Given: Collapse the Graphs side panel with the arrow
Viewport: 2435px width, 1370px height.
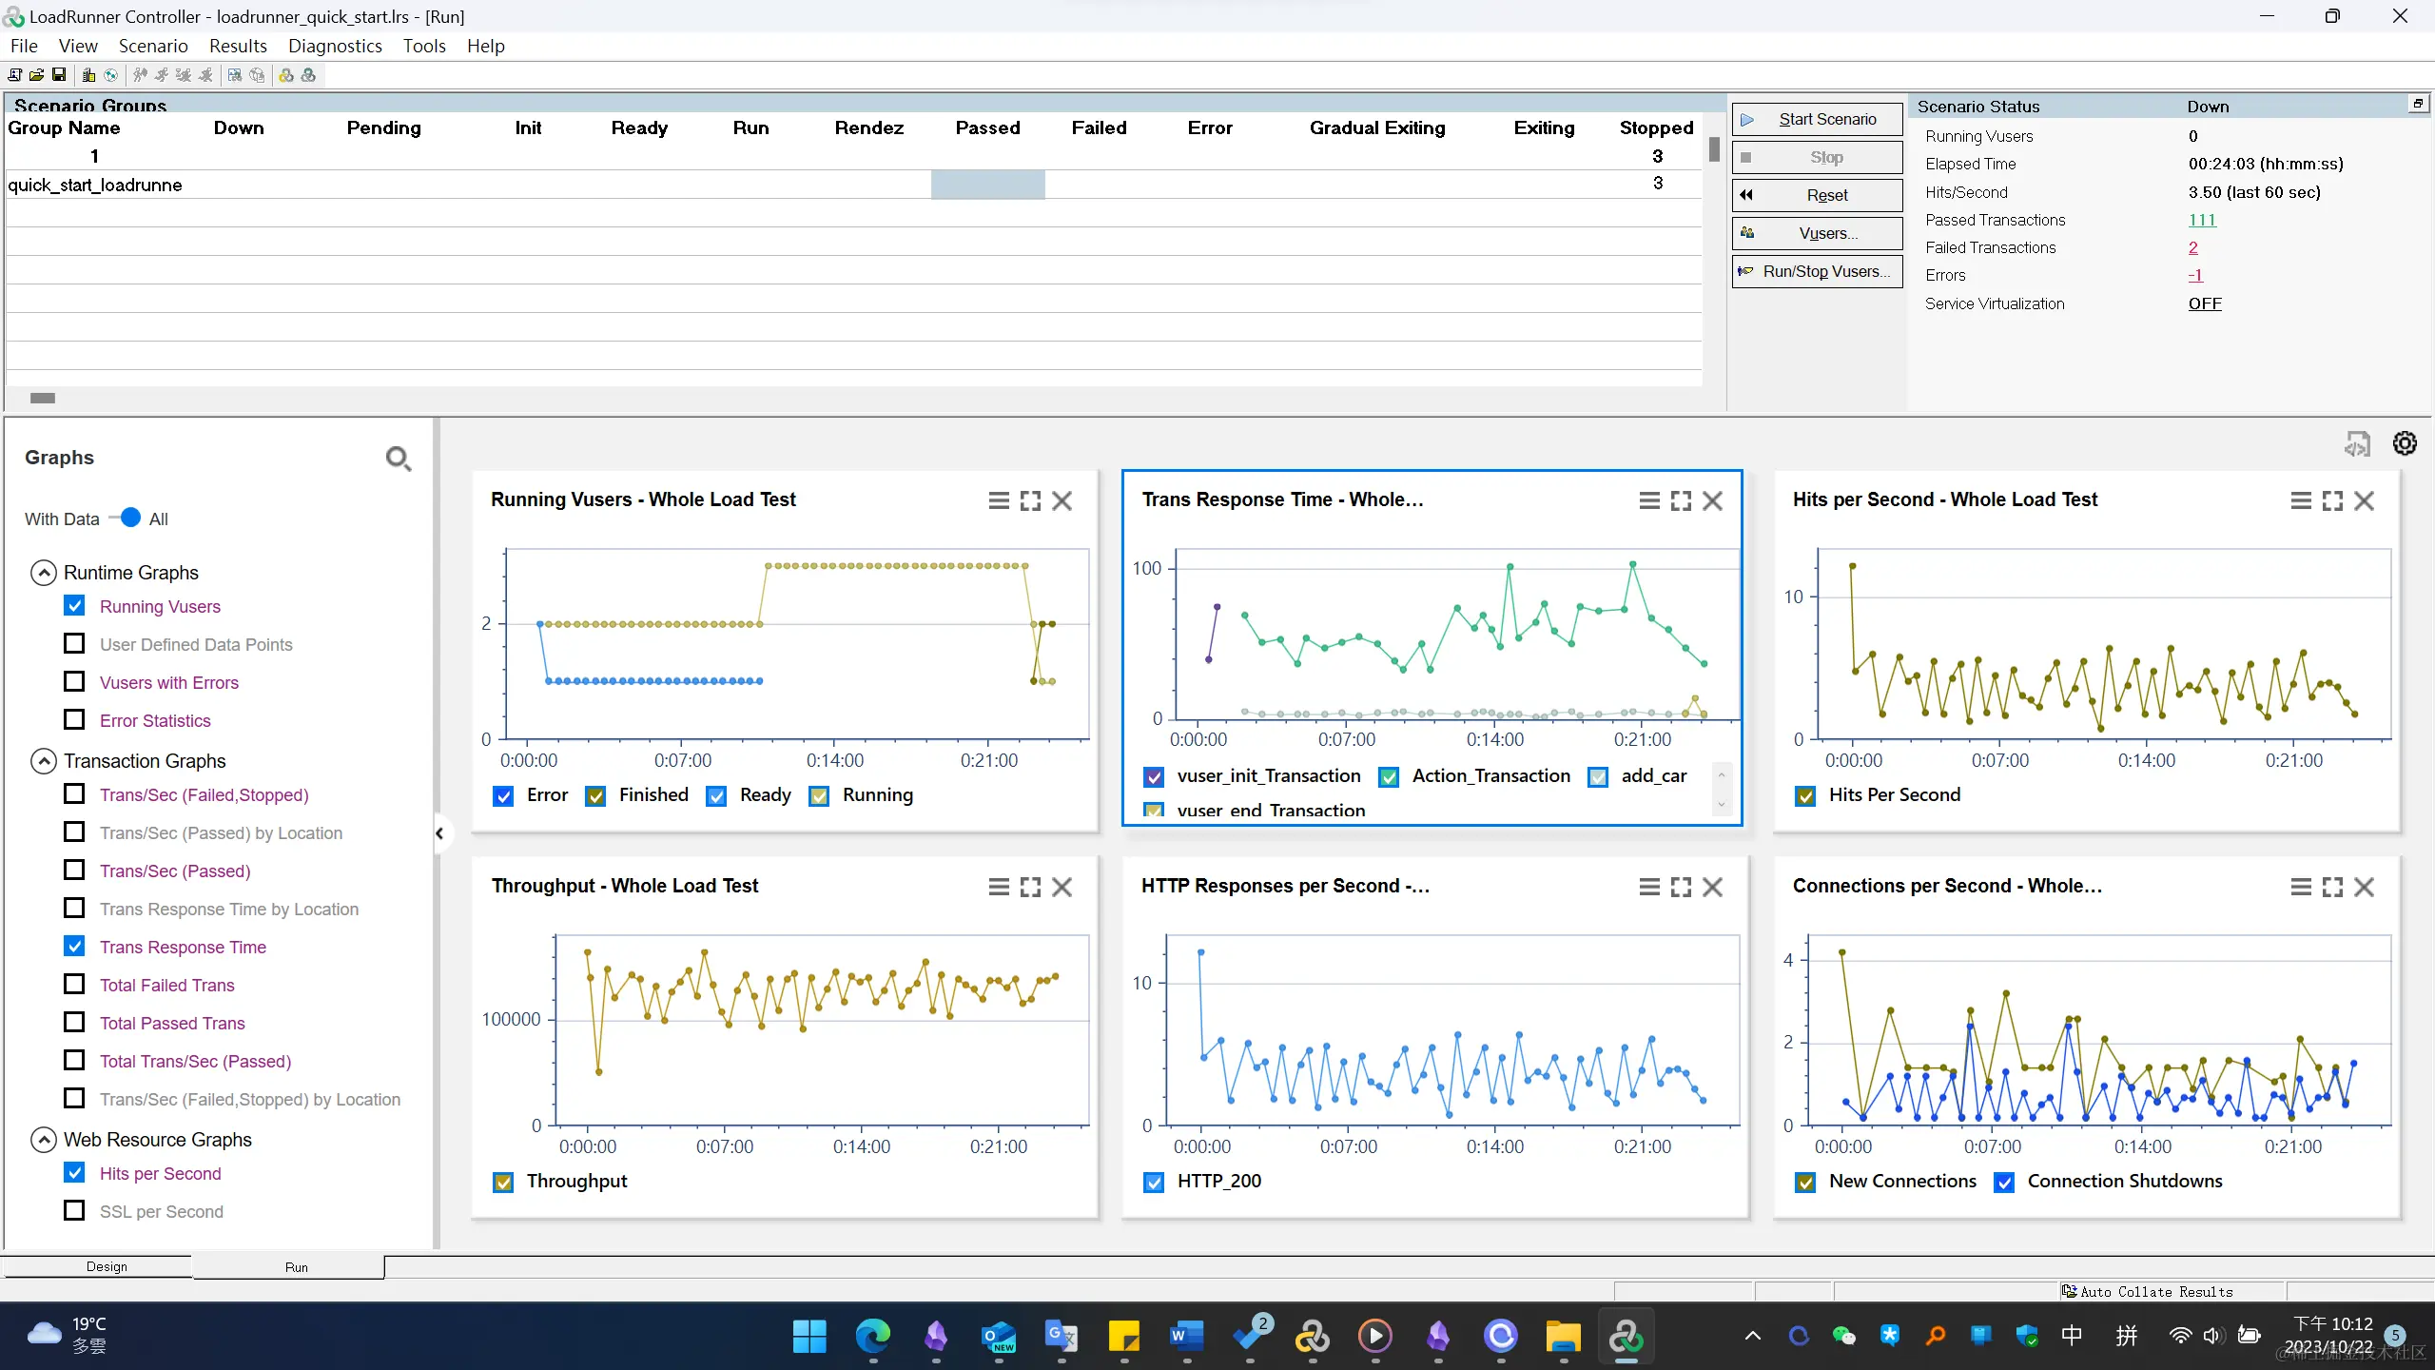Looking at the screenshot, I should pos(439,833).
